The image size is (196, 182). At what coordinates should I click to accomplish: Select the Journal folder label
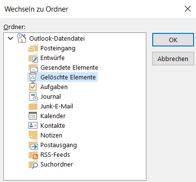51,96
